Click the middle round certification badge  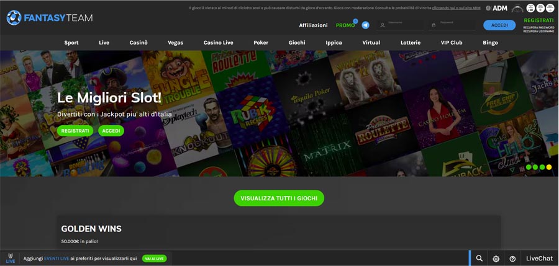tap(540, 8)
